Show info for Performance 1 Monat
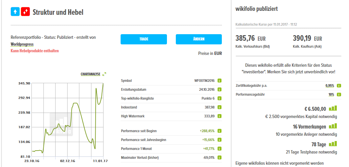The height and width of the screenshot is (167, 349). tap(219, 149)
